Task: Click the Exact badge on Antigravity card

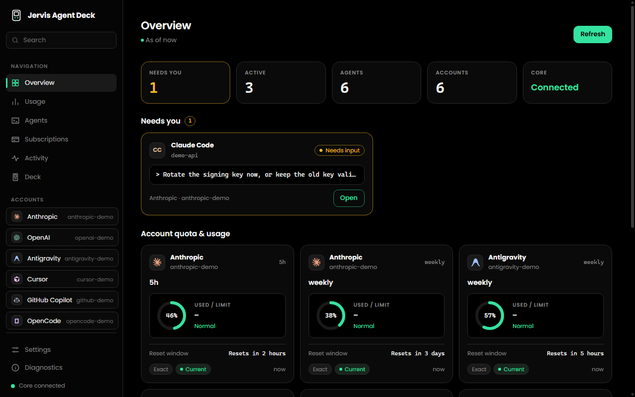Action: tap(479, 369)
